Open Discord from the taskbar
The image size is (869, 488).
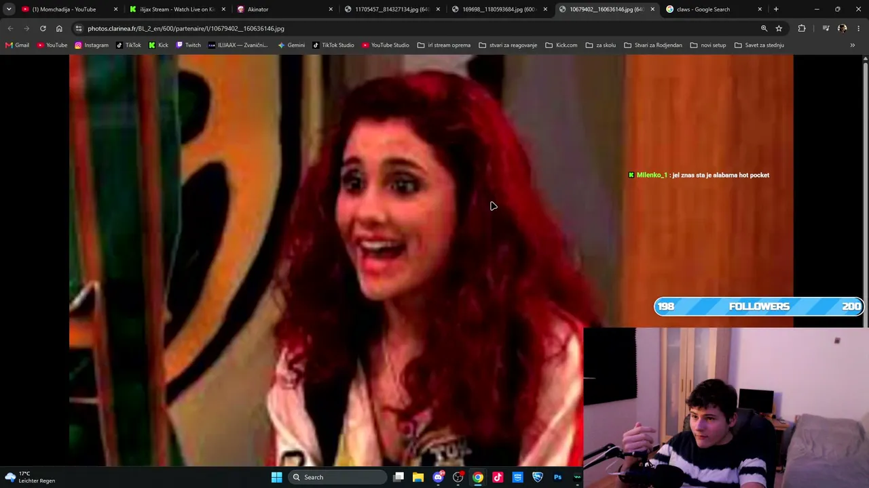[438, 477]
